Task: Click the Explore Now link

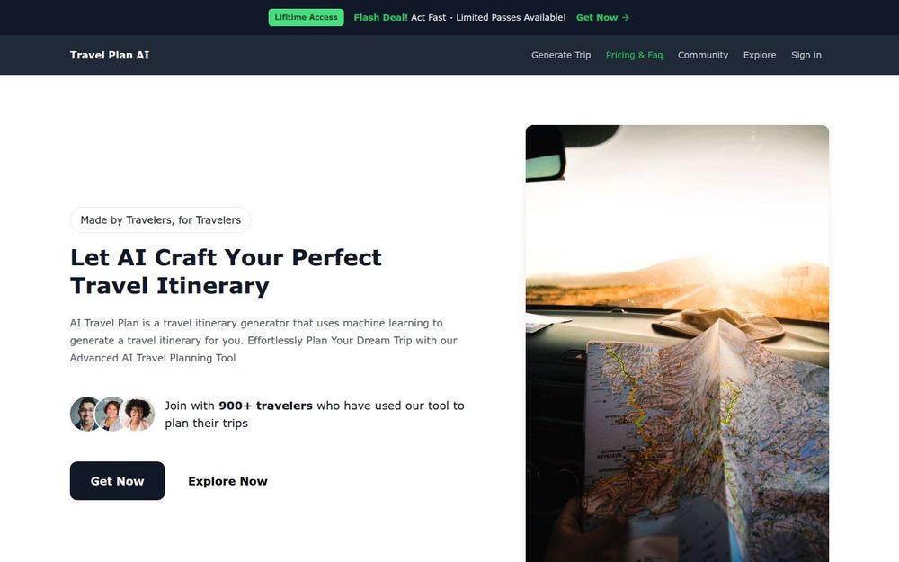Action: click(227, 481)
